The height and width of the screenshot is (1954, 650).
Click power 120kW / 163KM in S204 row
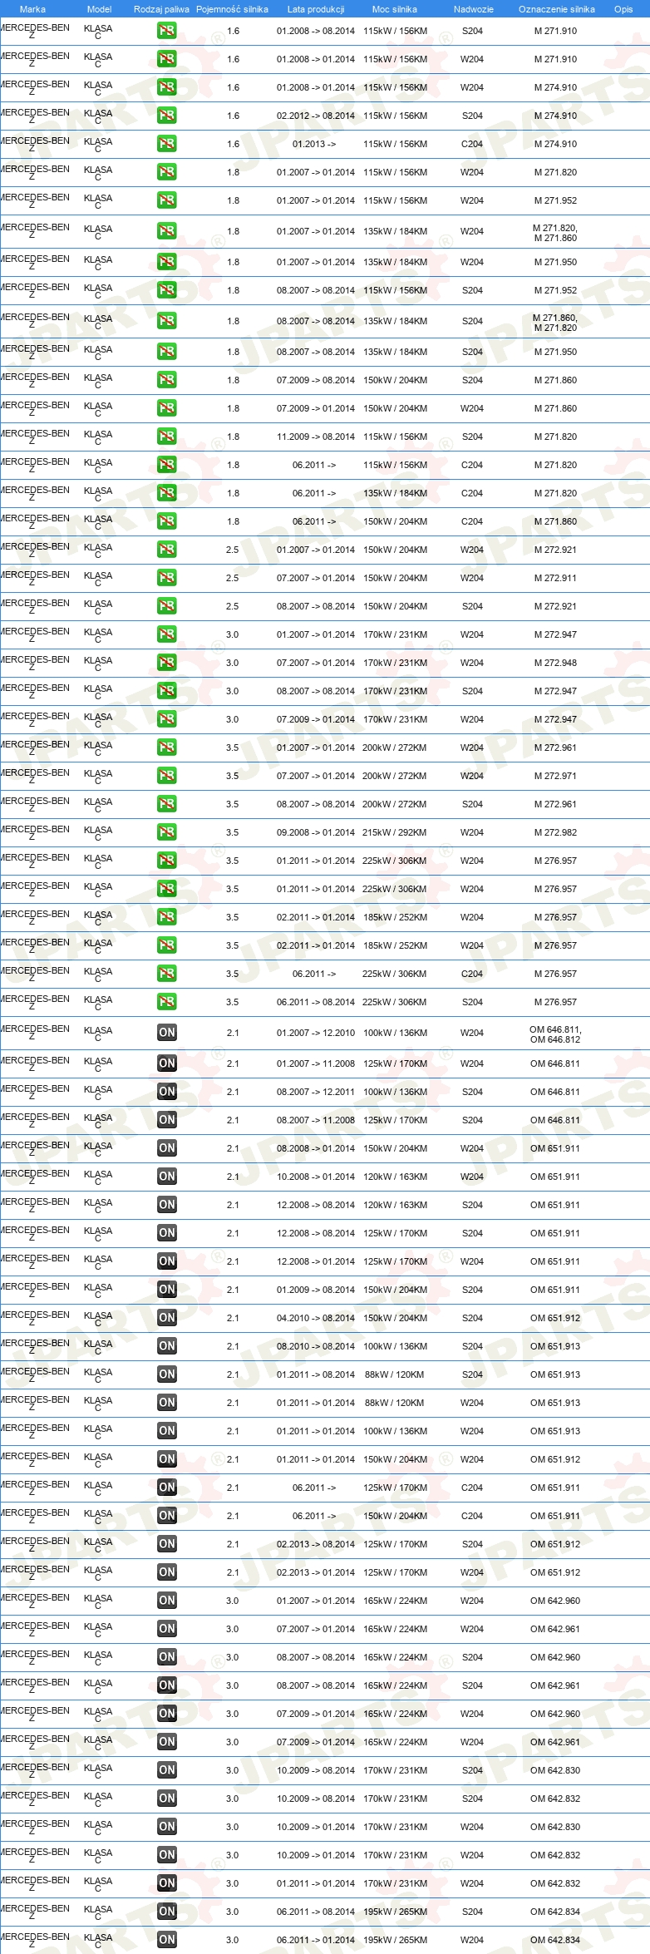pos(395,1205)
